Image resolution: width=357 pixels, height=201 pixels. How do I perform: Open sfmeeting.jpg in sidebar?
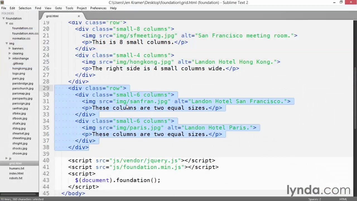(x=22, y=138)
